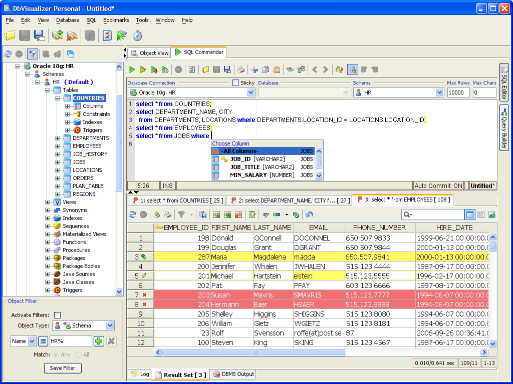Click the binoculars find icon
This screenshot has height=384, width=513.
click(x=290, y=69)
